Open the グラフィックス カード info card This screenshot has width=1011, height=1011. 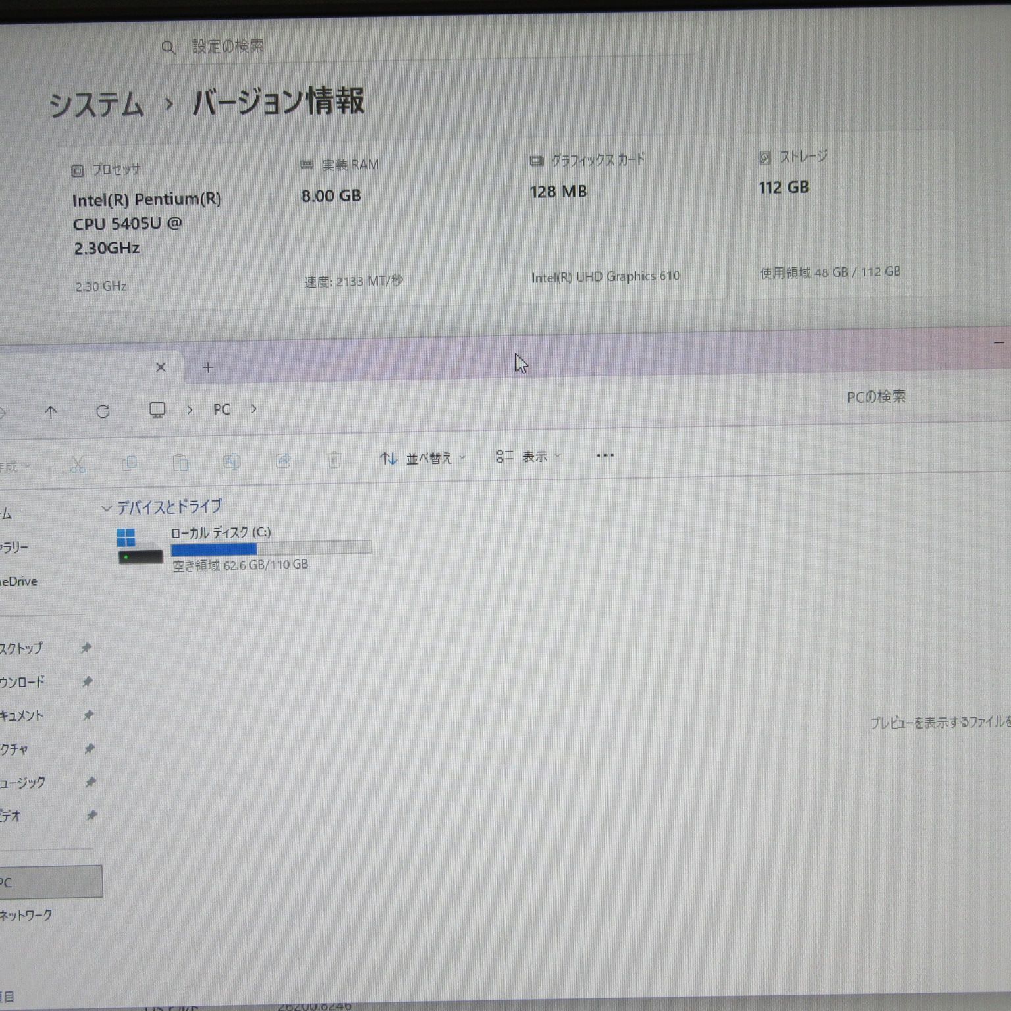tap(620, 219)
